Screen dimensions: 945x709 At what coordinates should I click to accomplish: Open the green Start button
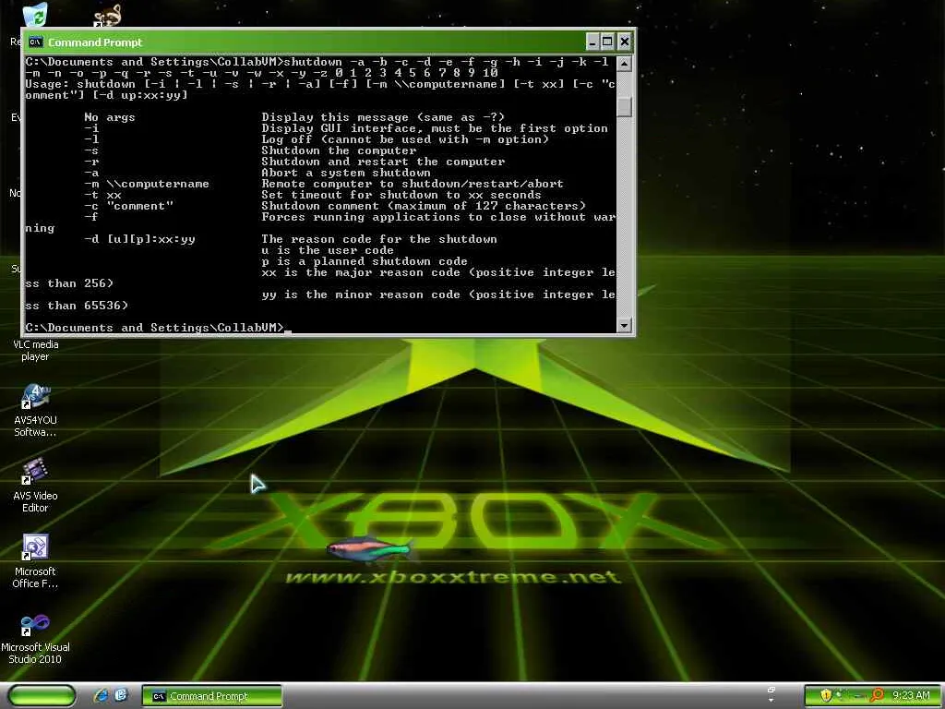pyautogui.click(x=42, y=696)
